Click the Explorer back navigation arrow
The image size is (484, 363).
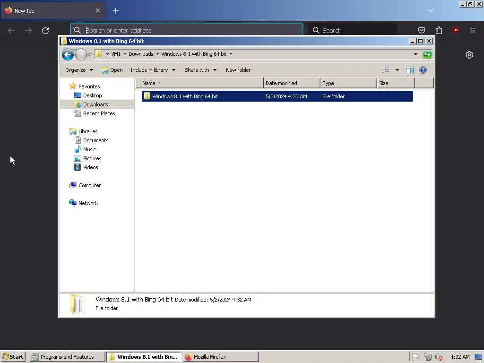68,55
